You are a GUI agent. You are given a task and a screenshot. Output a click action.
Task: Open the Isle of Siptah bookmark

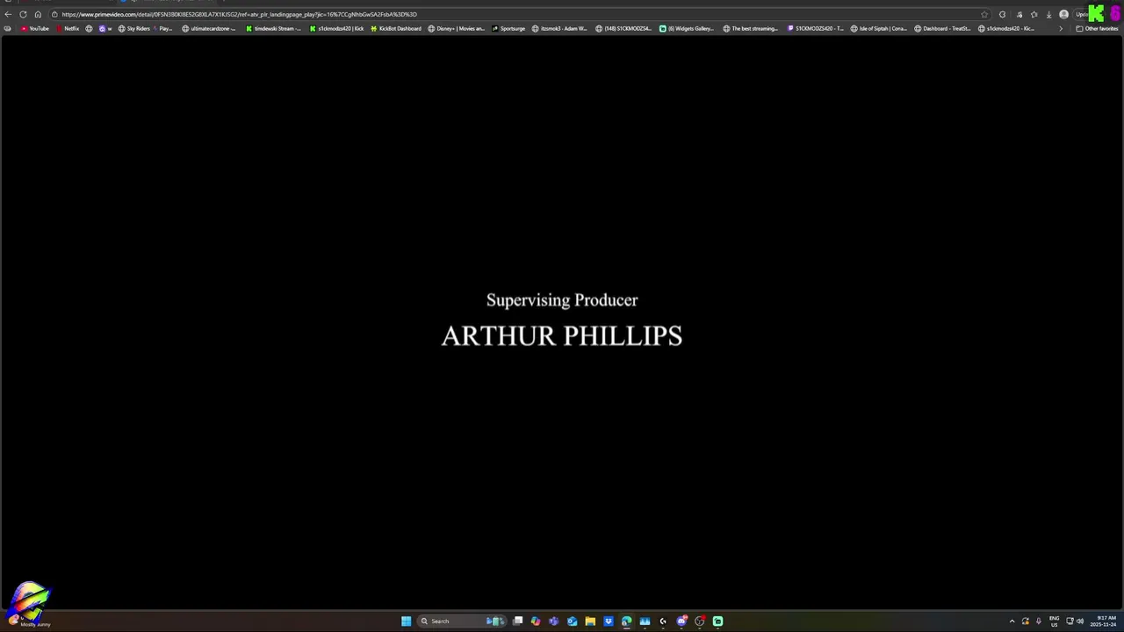[x=879, y=28]
